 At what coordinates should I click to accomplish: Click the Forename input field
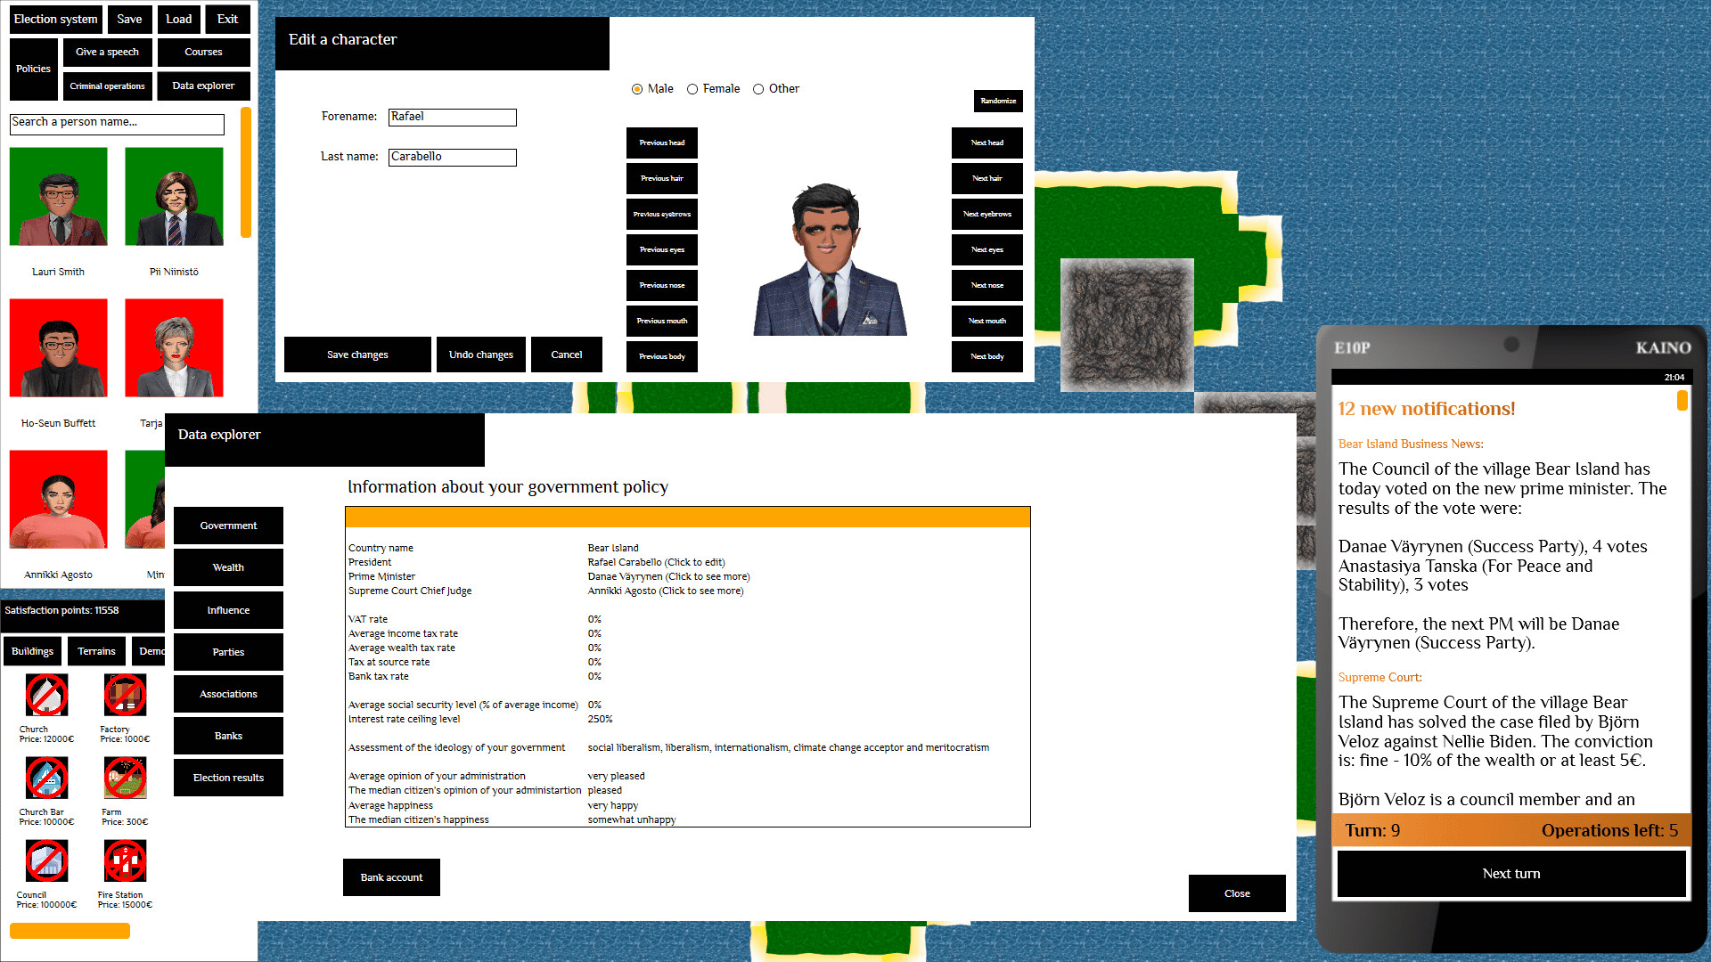453,117
